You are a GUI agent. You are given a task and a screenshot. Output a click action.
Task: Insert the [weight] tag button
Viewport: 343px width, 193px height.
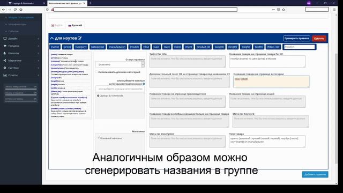coord(219,47)
